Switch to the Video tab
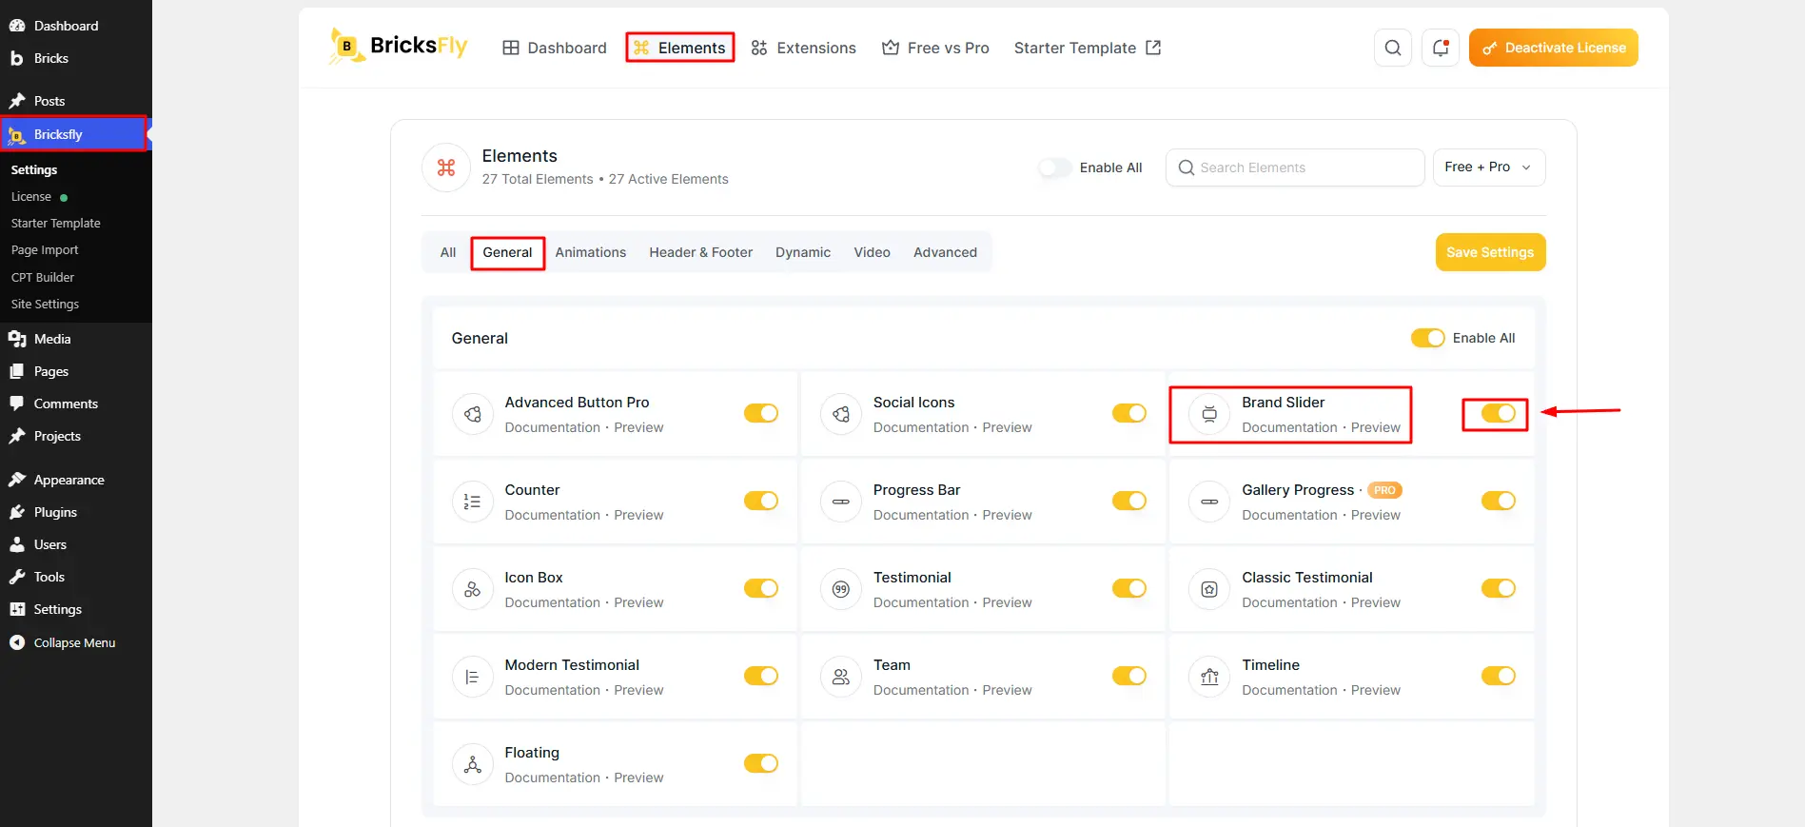 point(872,252)
